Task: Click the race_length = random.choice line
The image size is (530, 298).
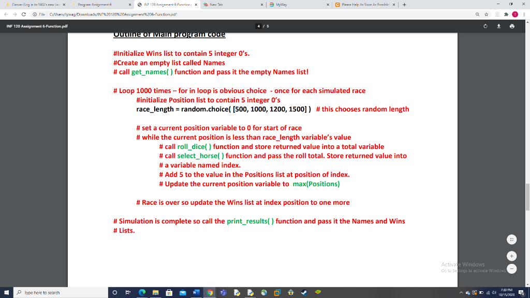Action: [x=224, y=109]
